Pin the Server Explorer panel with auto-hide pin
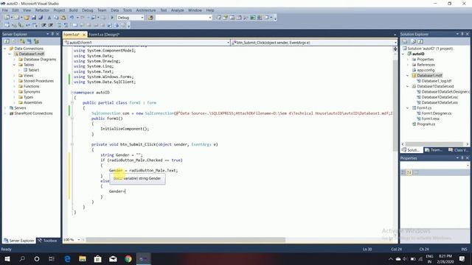This screenshot has width=472, height=265. (52, 34)
